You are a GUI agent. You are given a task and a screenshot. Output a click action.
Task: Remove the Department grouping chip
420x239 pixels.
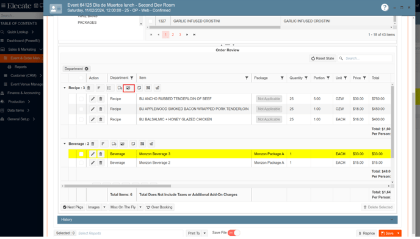pyautogui.click(x=87, y=69)
